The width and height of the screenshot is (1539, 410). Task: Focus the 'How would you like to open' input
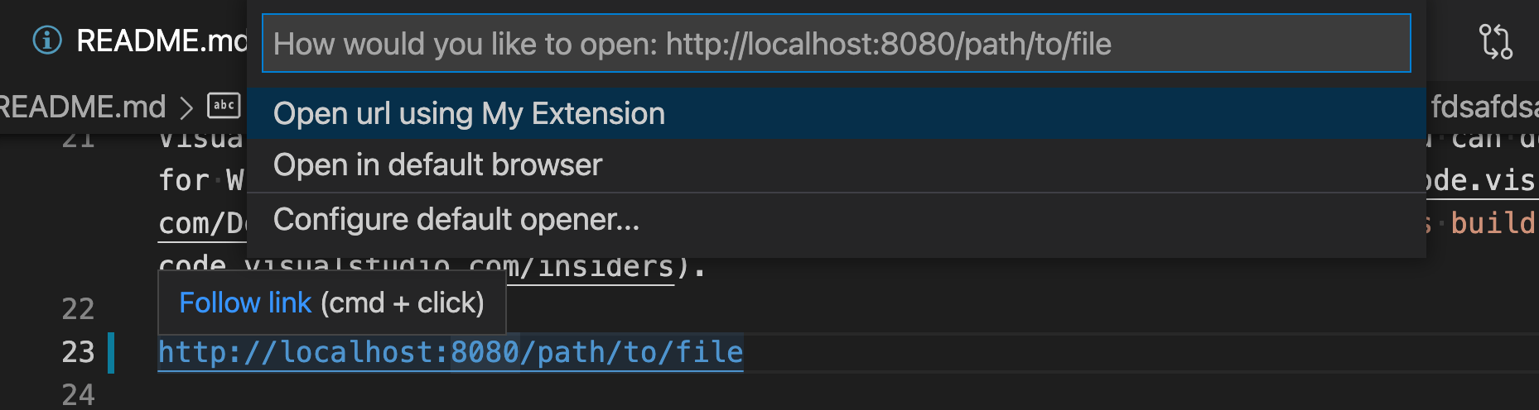[x=837, y=44]
